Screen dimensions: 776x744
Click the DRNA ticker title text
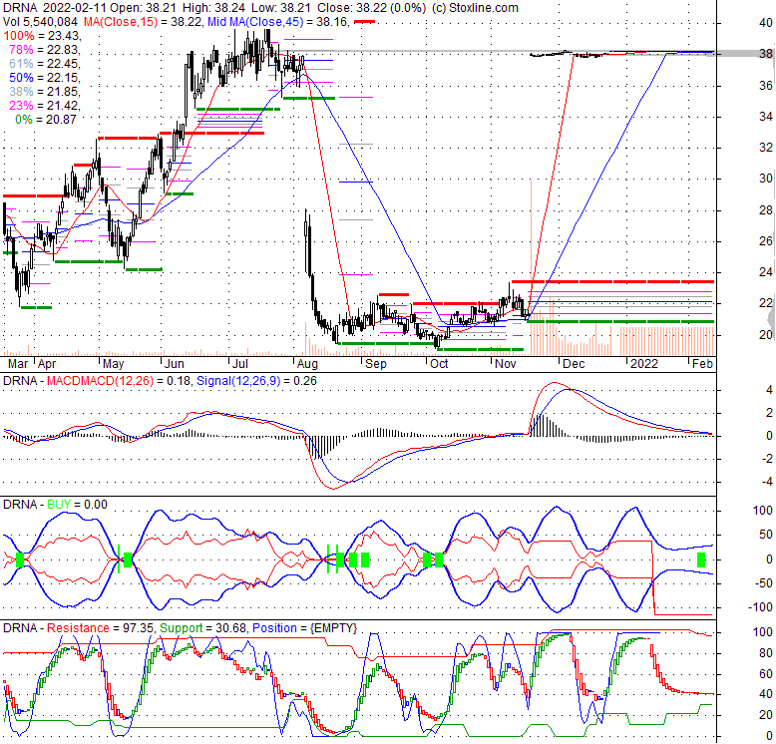click(20, 8)
